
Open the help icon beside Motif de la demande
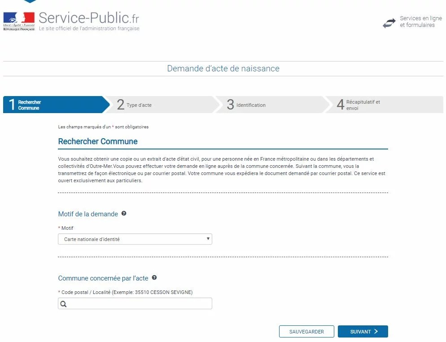point(123,214)
